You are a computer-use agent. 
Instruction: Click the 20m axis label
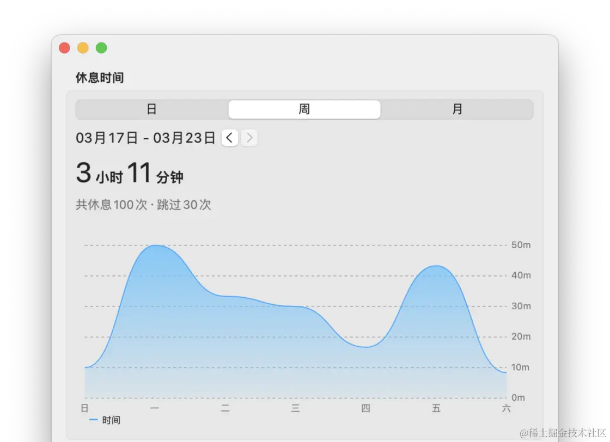pyautogui.click(x=521, y=336)
